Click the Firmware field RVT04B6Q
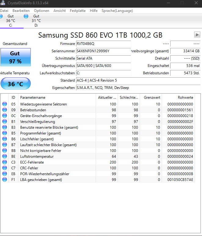The height and width of the screenshot is (236, 202). (104, 44)
